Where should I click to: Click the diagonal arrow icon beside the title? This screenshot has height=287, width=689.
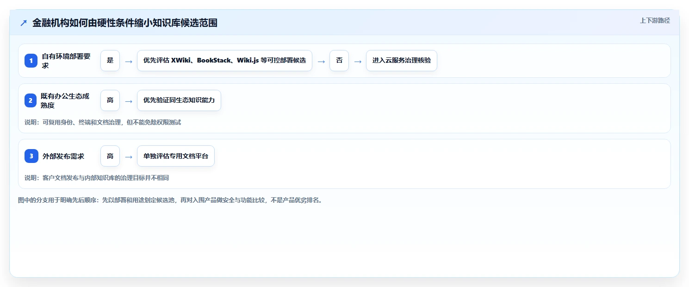[24, 23]
